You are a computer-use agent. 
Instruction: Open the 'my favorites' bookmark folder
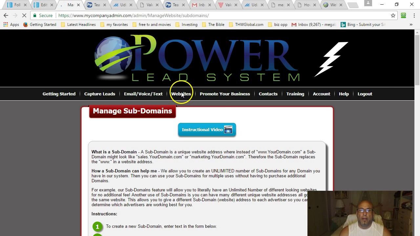(x=114, y=25)
